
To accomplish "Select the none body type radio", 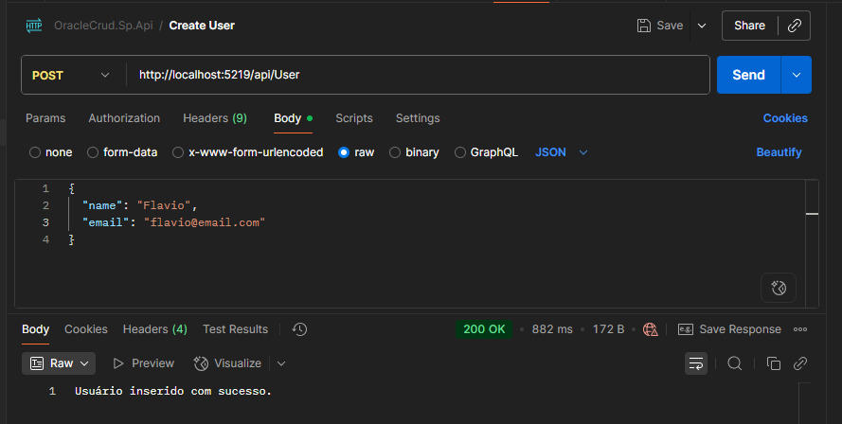I will pyautogui.click(x=35, y=152).
